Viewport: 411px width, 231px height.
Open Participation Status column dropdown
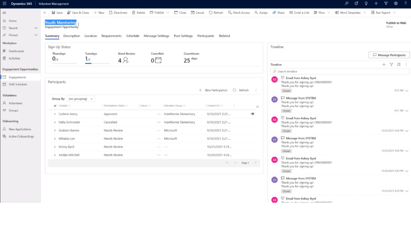point(127,106)
